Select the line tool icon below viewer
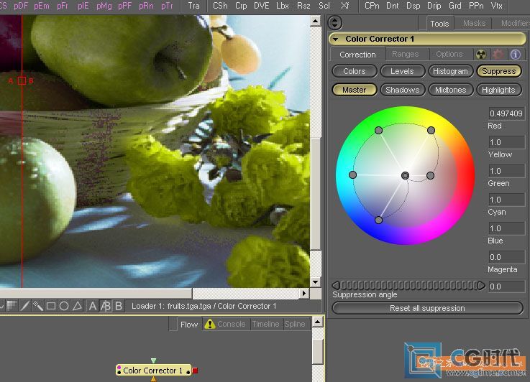530x382 pixels. (24, 306)
